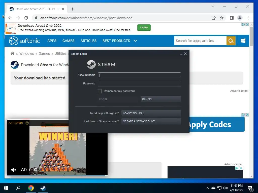Image resolution: width=258 pixels, height=193 pixels.
Task: Click the Steam icon beside Download Steam heading
Action: (14, 65)
